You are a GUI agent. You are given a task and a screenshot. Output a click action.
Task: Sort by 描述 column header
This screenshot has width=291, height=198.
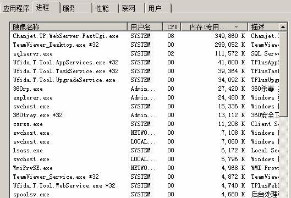click(263, 27)
